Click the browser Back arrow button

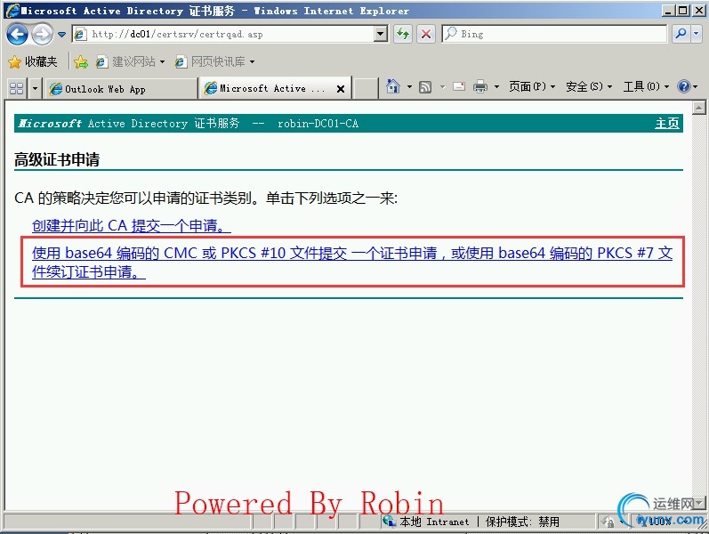(17, 34)
